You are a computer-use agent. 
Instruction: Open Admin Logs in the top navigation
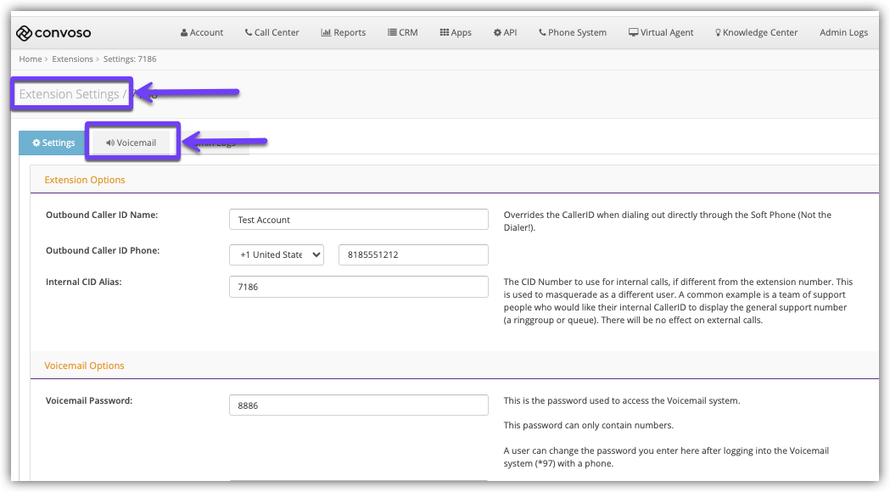click(843, 33)
